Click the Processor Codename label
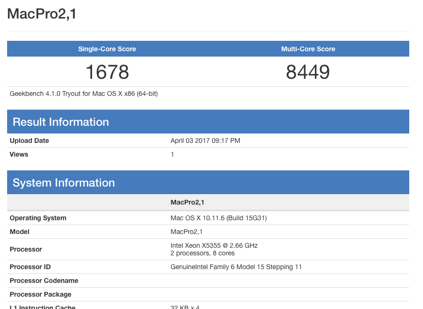The width and height of the screenshot is (423, 309). pos(44,281)
